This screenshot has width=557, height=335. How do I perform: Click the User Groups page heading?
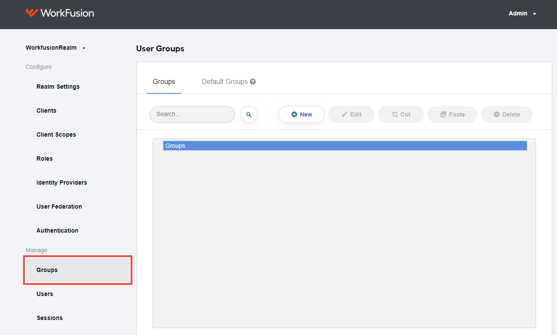coord(160,49)
